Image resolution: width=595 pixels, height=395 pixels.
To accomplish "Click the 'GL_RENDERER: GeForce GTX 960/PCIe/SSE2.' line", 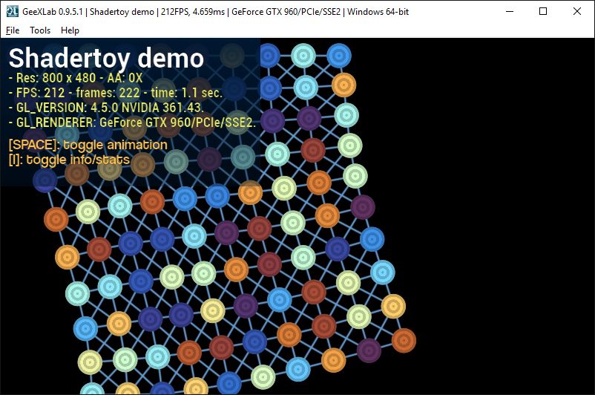I will point(132,123).
